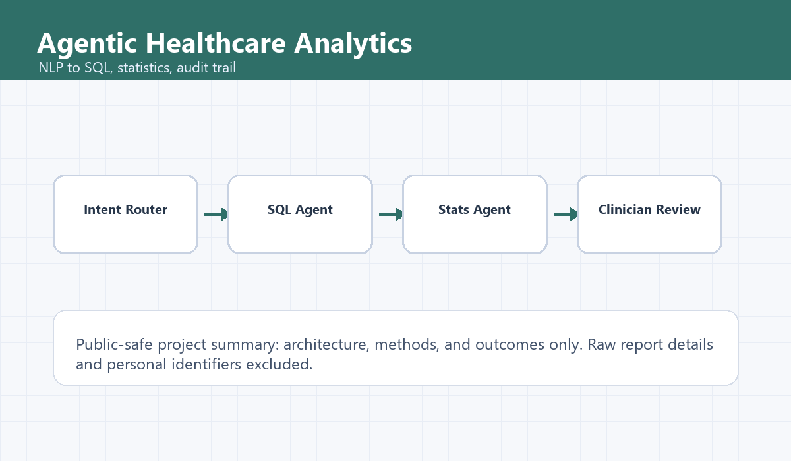Select the Clinician Review node
Viewport: 791px width, 461px height.
tap(649, 214)
